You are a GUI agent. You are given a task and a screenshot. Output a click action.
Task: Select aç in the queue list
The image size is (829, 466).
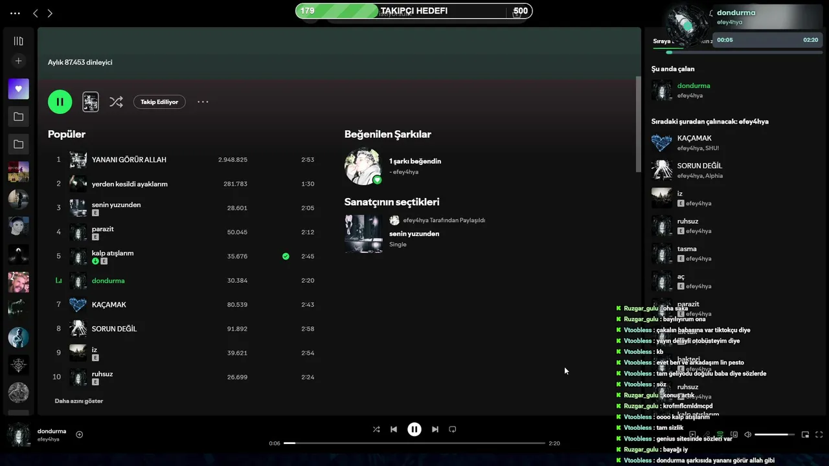(x=735, y=281)
